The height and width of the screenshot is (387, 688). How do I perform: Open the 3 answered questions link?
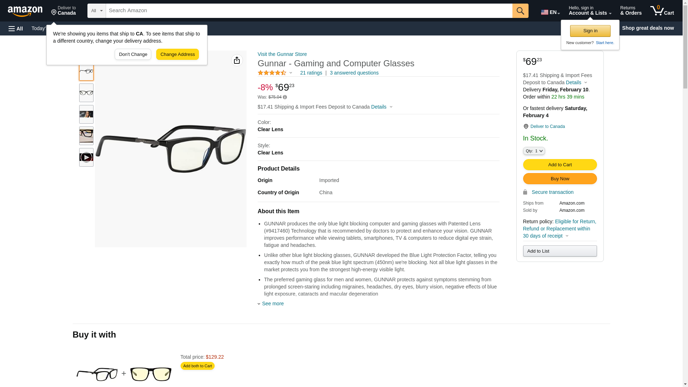click(x=354, y=73)
